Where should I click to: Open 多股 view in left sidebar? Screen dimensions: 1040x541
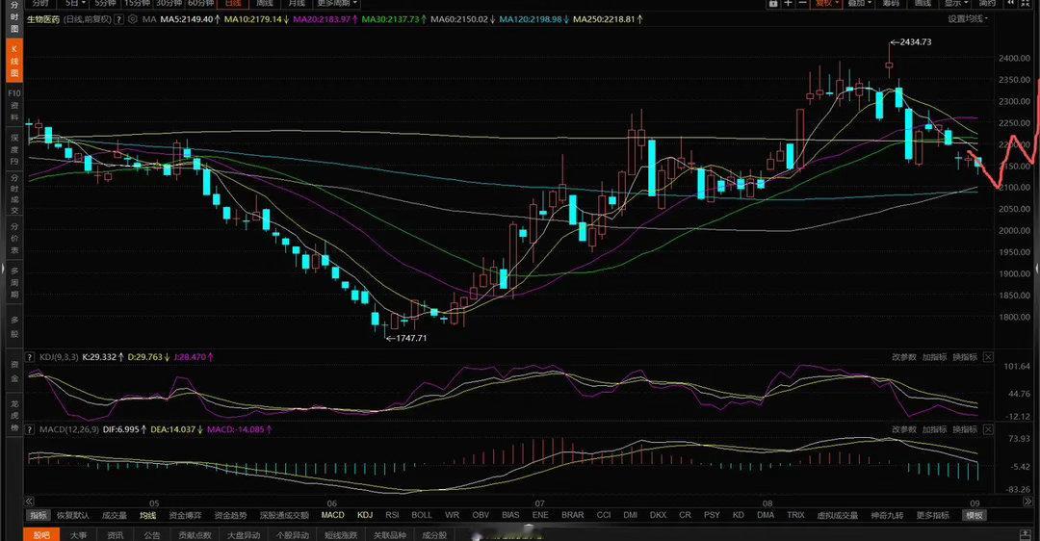pos(13,327)
